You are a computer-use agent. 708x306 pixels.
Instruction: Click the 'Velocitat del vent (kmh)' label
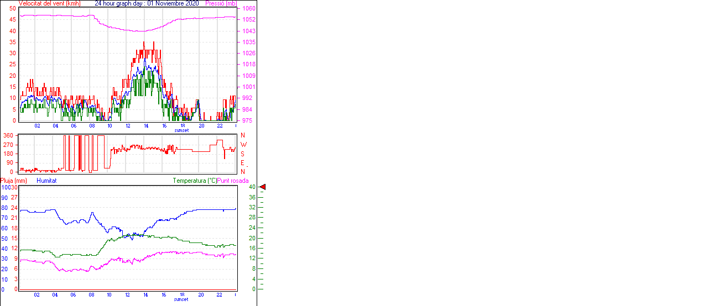pos(49,3)
